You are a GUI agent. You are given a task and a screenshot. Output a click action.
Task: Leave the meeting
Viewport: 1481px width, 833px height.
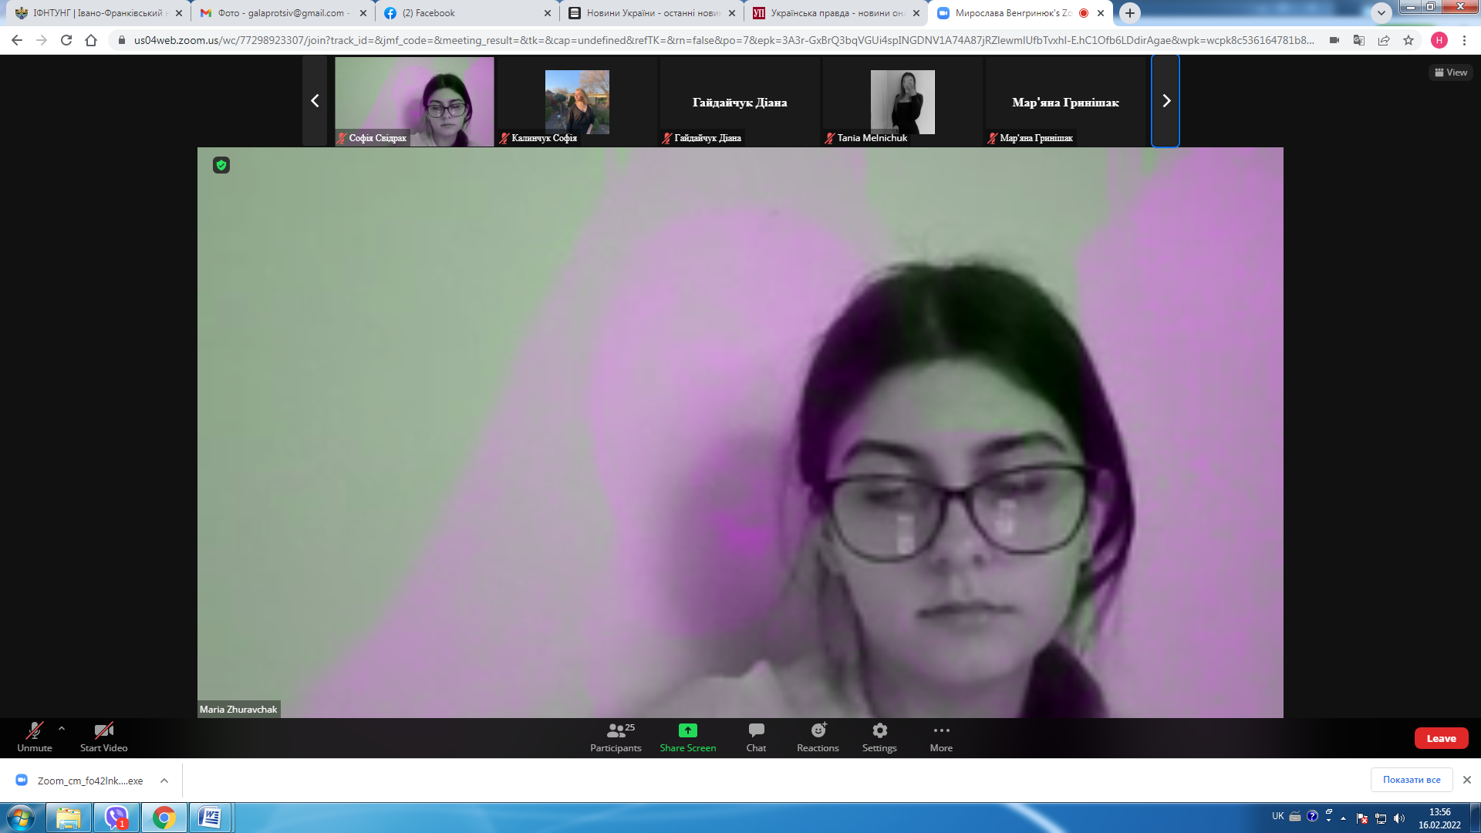[x=1440, y=738]
